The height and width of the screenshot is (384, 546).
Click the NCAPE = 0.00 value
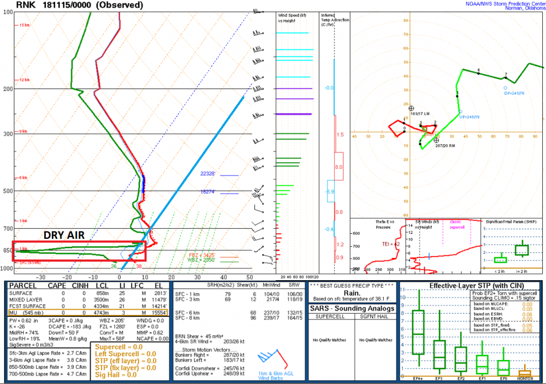click(152, 339)
